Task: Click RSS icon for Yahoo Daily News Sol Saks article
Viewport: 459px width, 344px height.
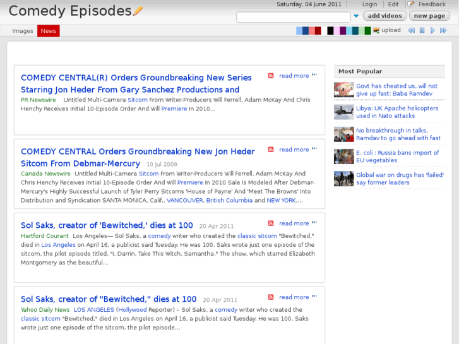Action: (271, 297)
